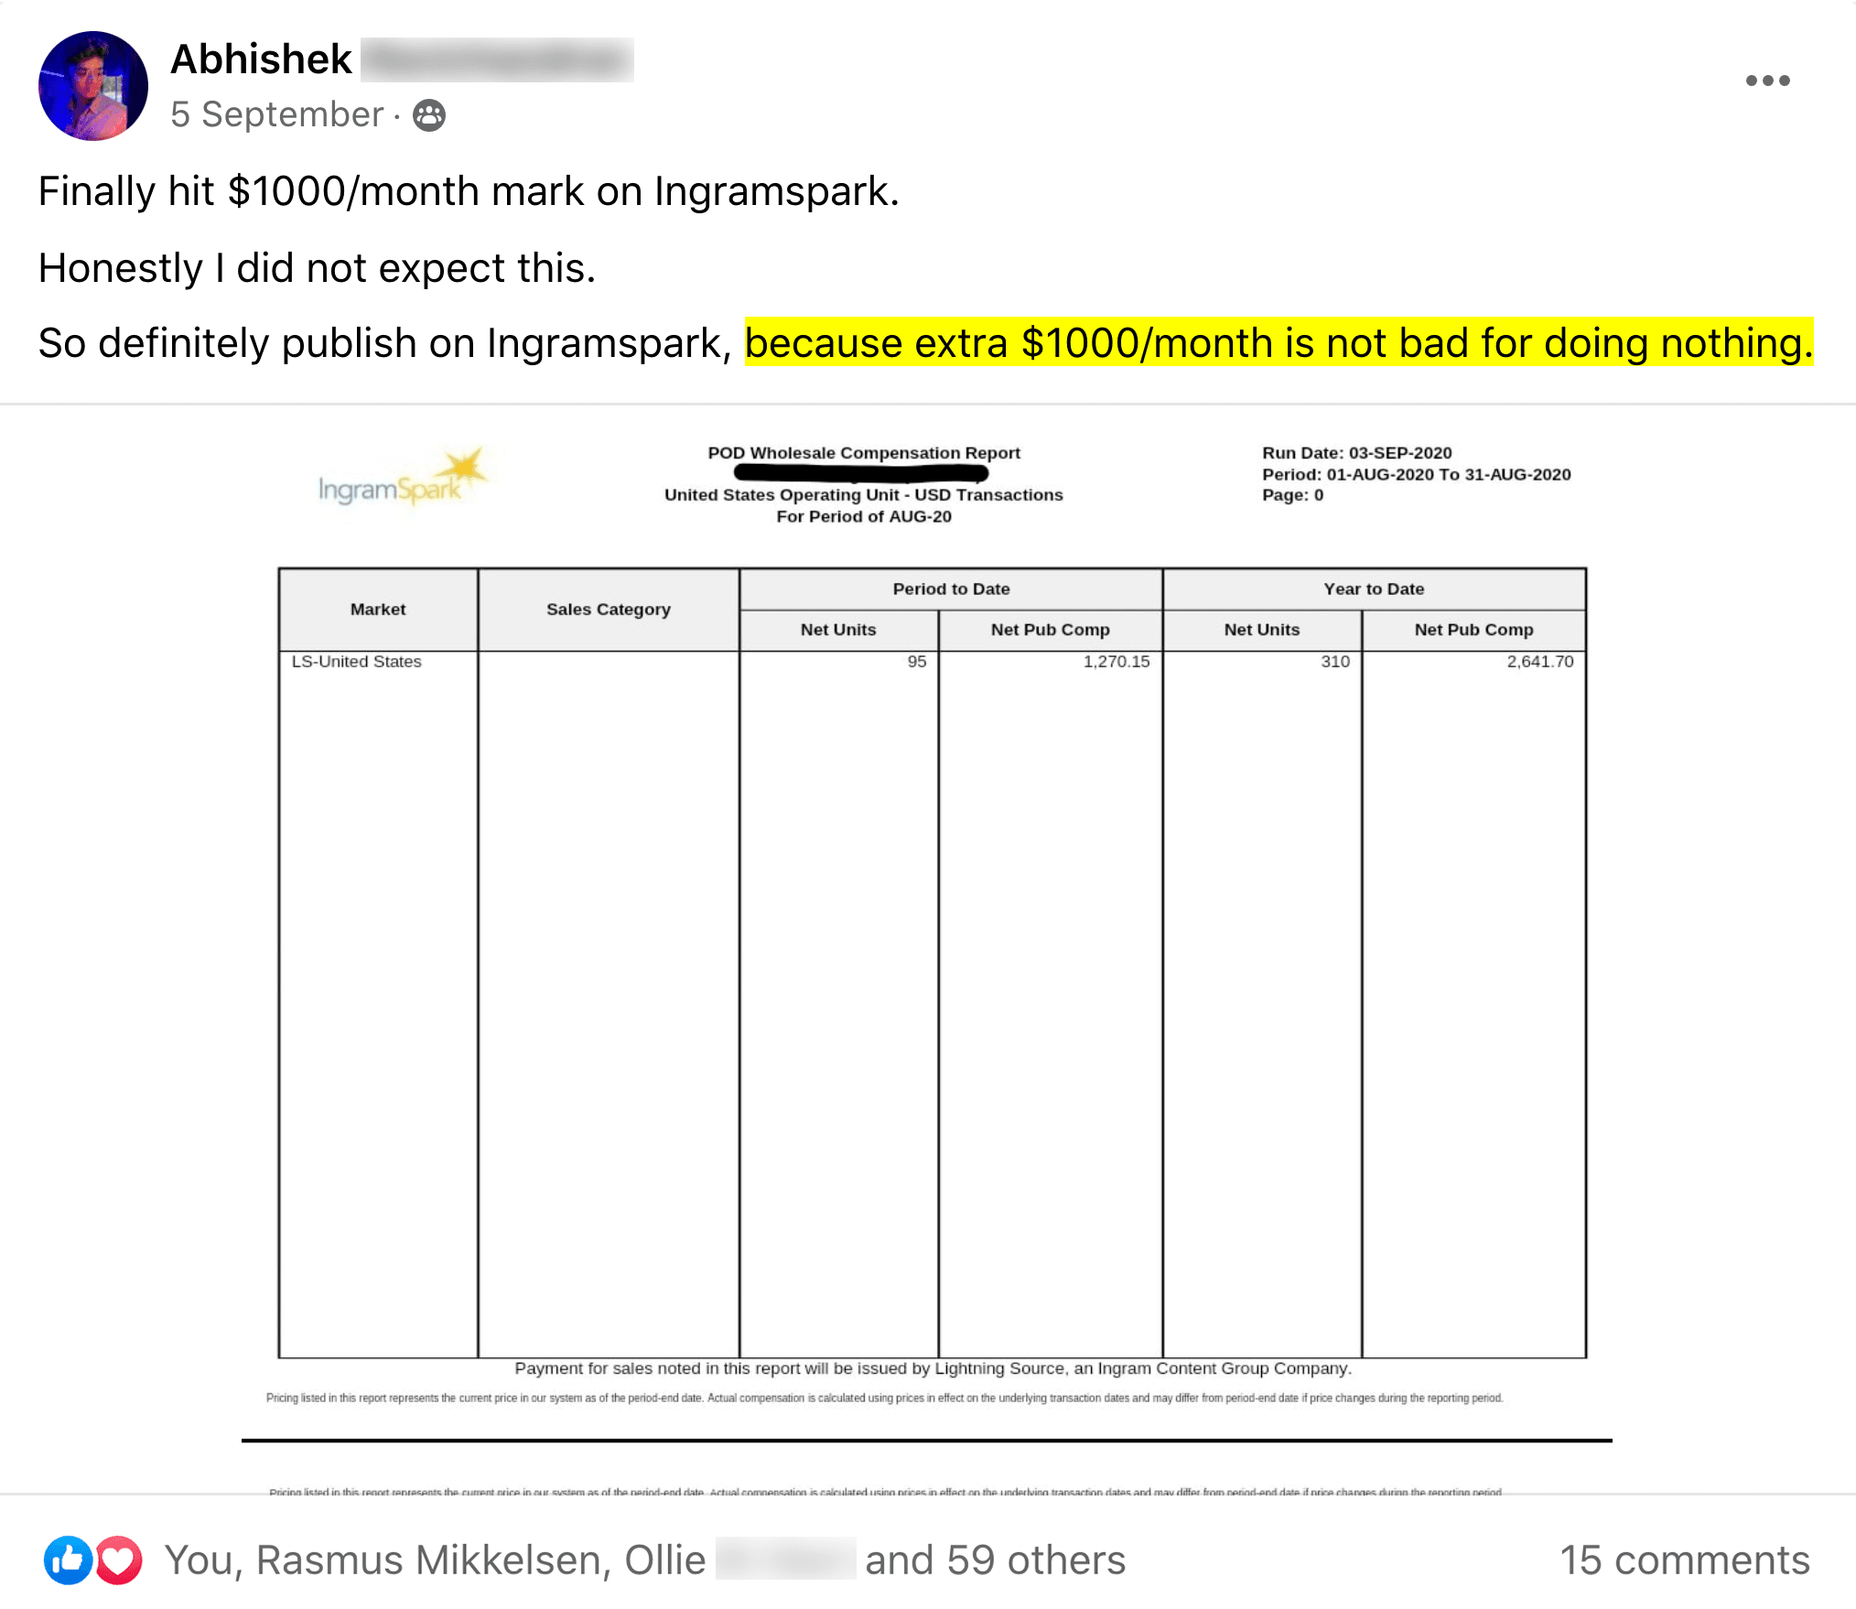Click the Sales Category column header
This screenshot has height=1609, width=1856.
coord(608,610)
